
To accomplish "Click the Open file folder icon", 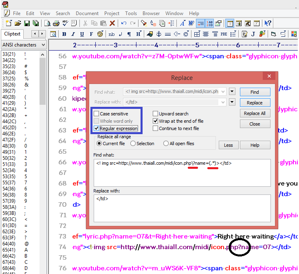I will pos(18,23).
